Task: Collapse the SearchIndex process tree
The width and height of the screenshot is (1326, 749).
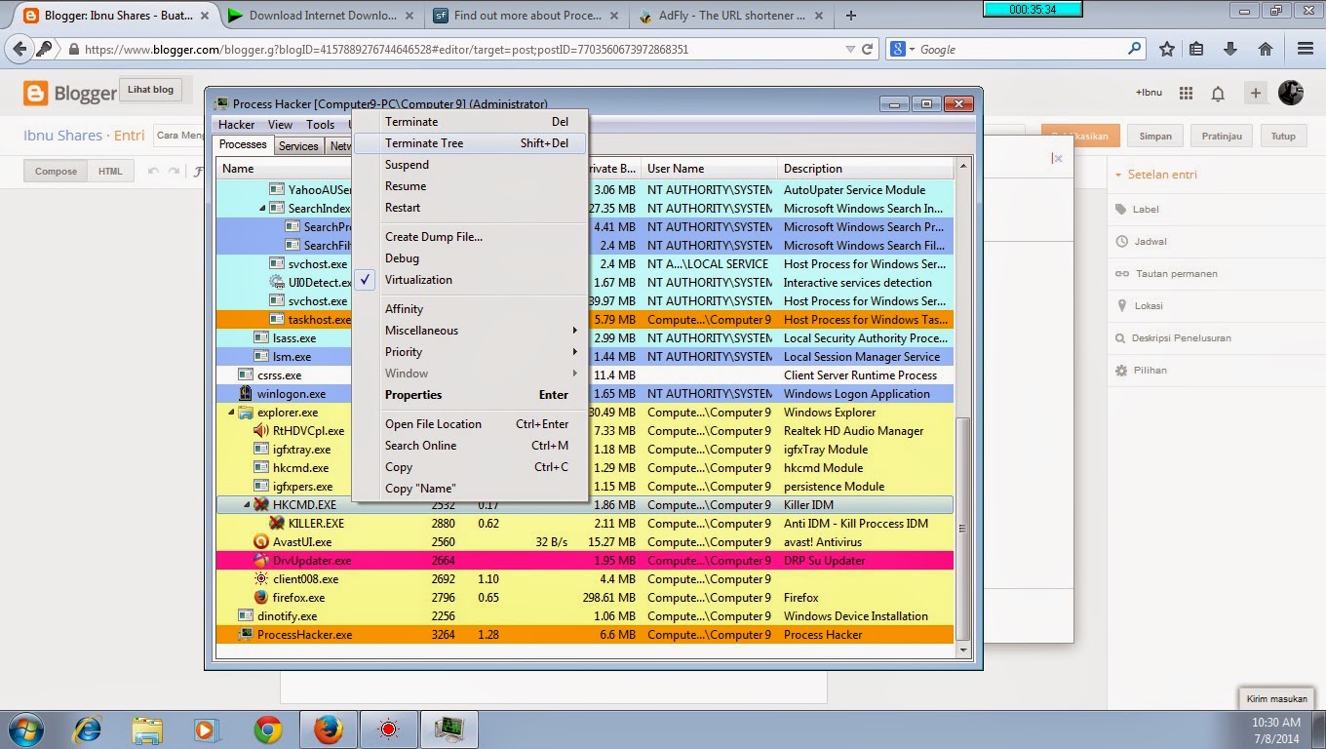Action: pos(263,209)
